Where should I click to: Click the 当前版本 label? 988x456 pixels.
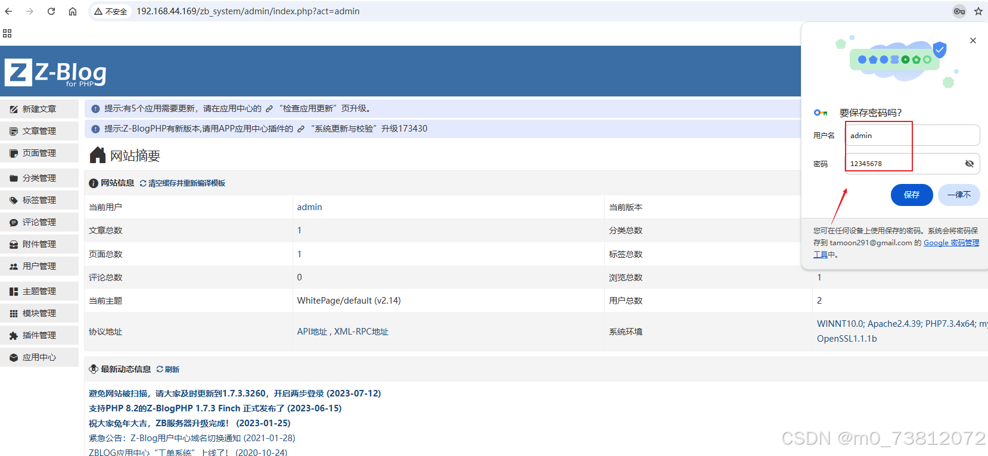pos(626,207)
